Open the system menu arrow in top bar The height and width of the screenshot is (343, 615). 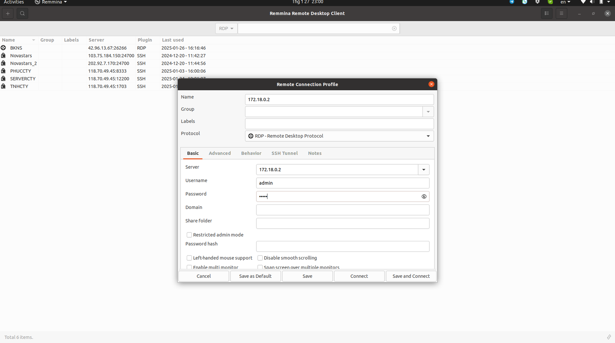pyautogui.click(x=609, y=2)
